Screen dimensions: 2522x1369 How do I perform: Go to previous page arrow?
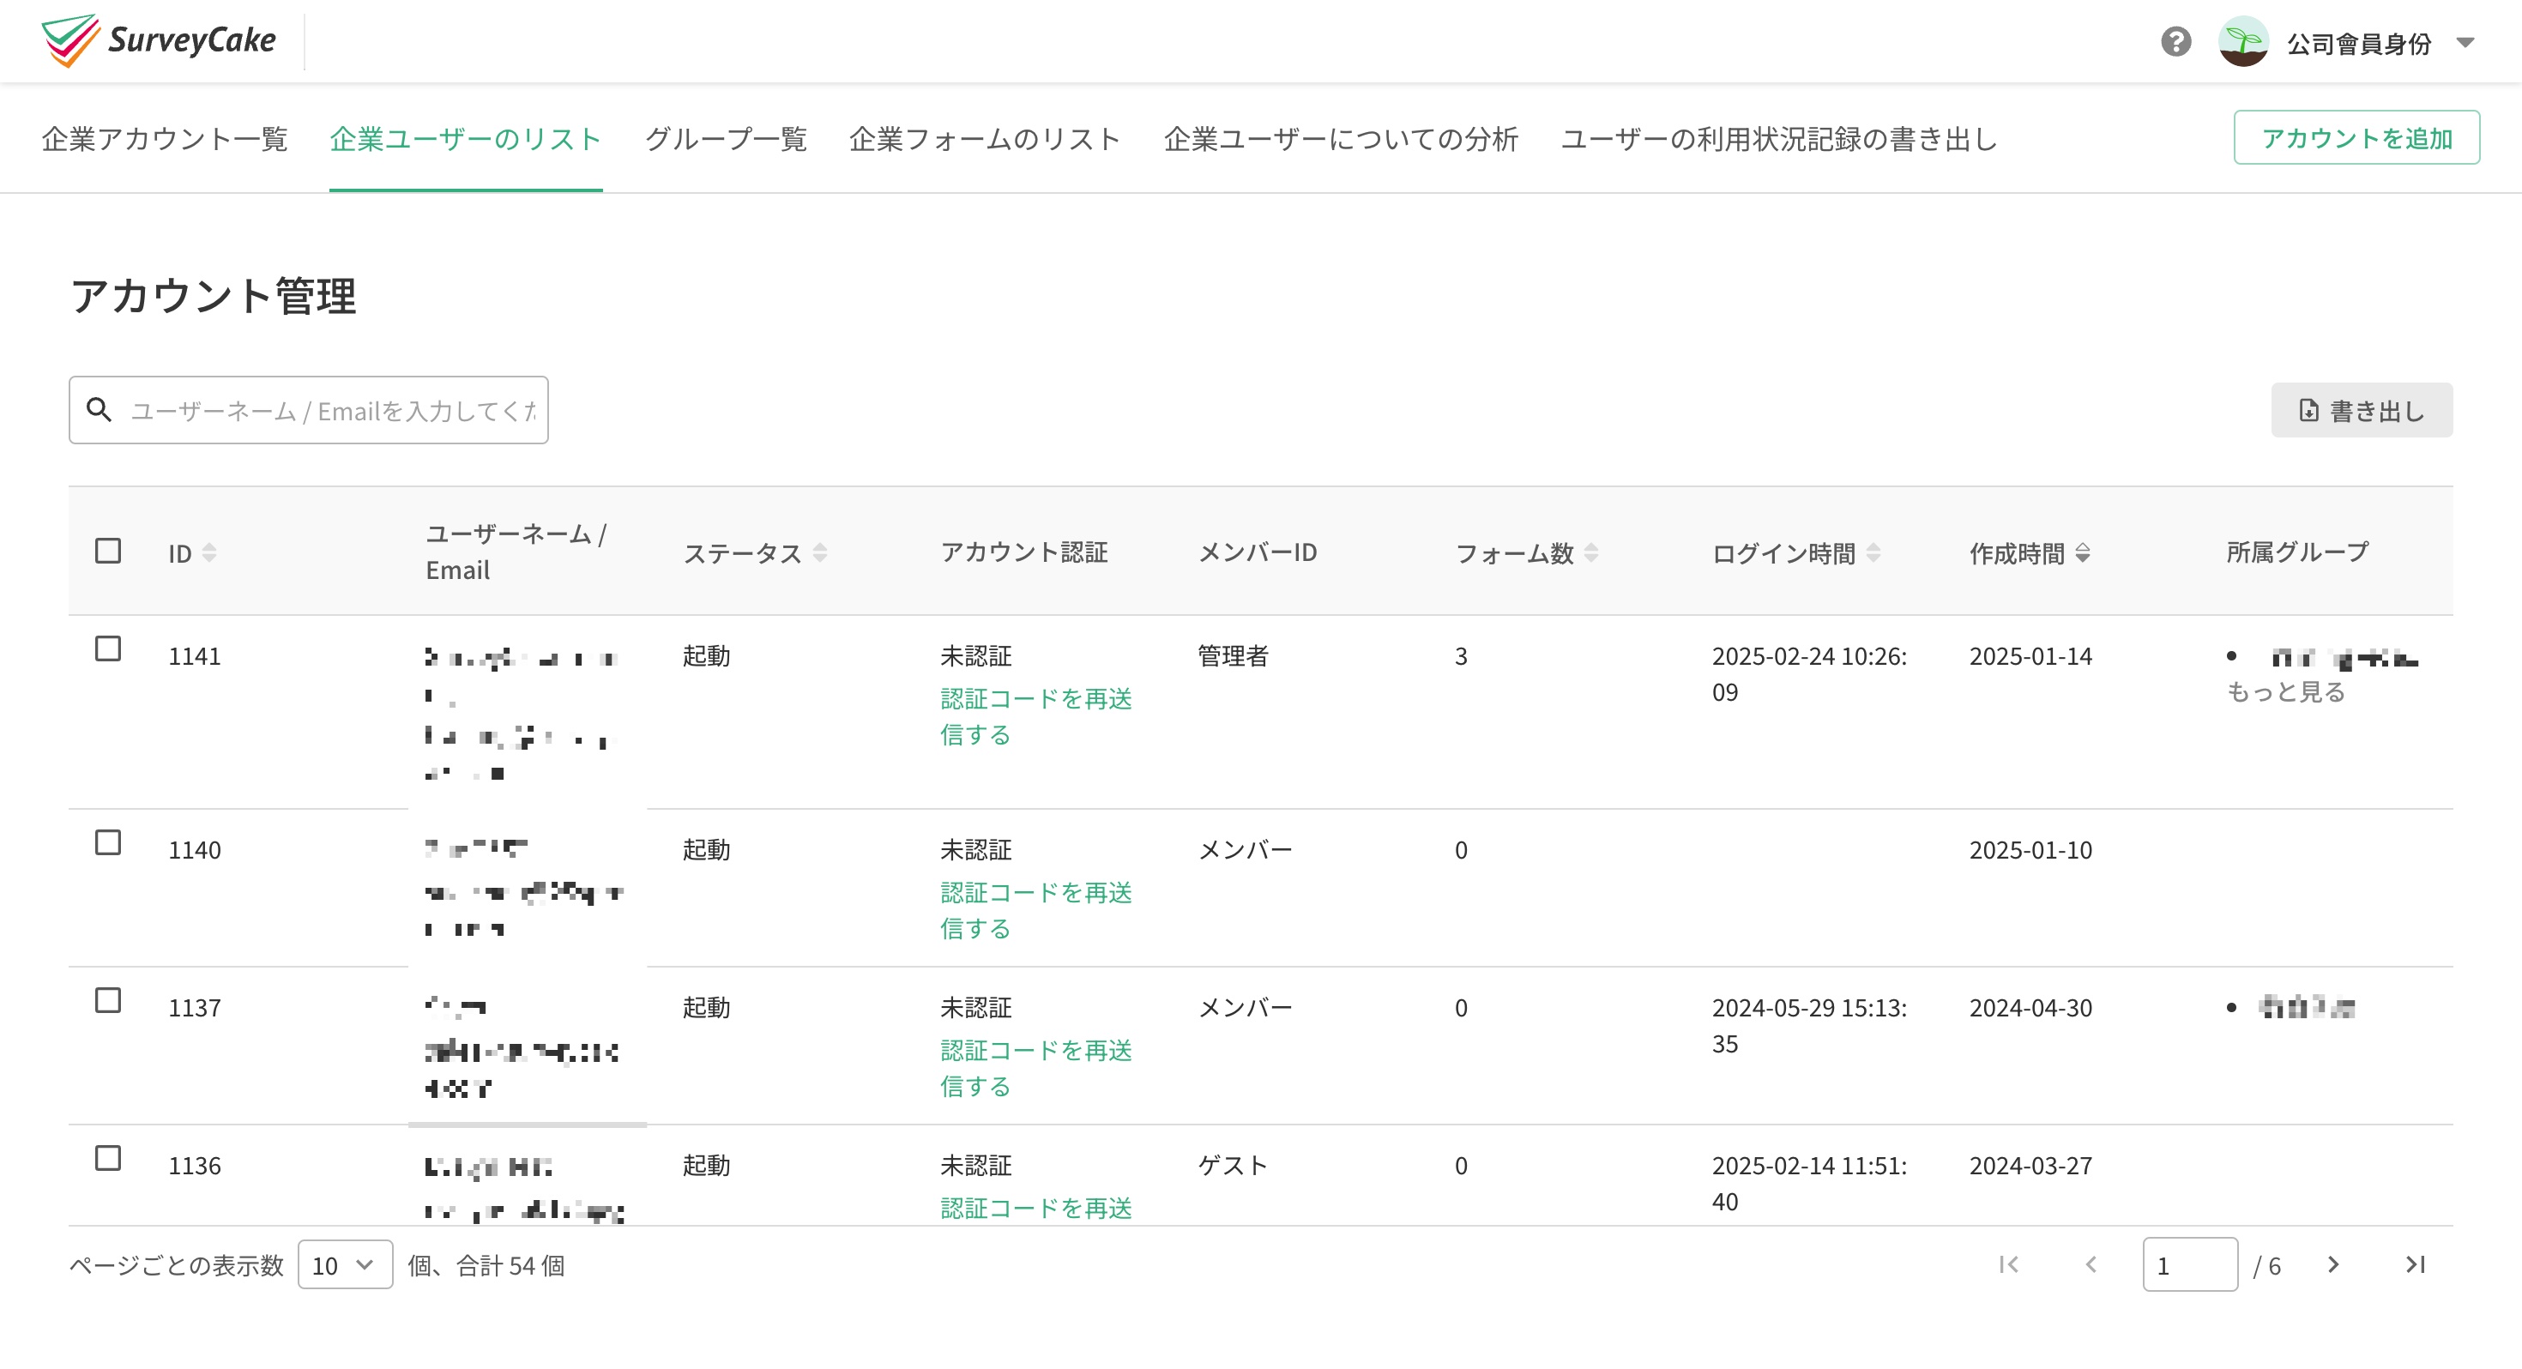2091,1264
